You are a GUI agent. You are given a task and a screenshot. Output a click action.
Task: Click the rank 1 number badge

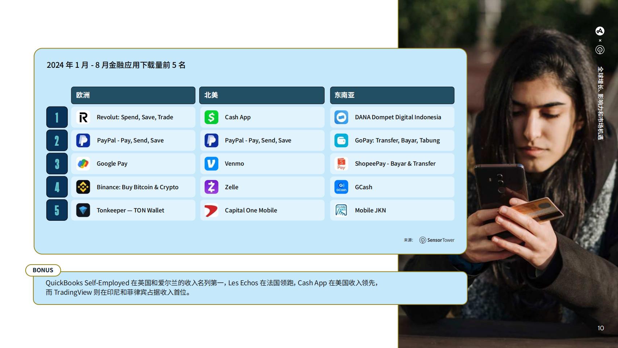click(57, 117)
